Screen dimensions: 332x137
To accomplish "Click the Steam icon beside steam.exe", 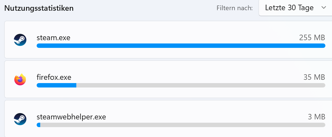I will 20,40.
